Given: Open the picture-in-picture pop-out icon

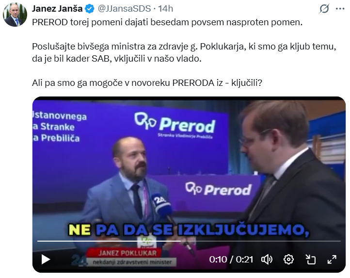Looking at the screenshot, I should tap(310, 260).
